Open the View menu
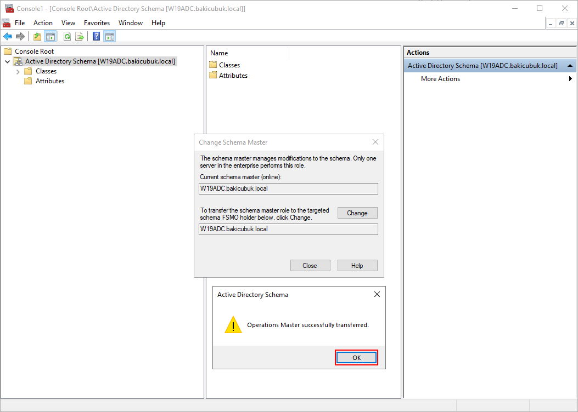Screen dimensions: 578x412 [x=68, y=23]
